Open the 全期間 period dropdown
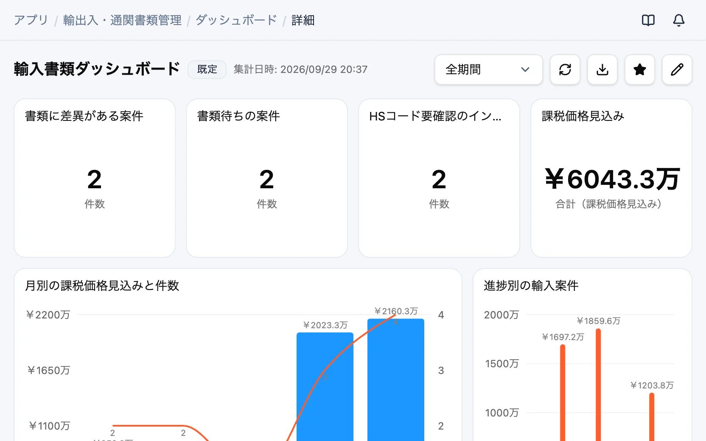The width and height of the screenshot is (706, 441). 489,70
